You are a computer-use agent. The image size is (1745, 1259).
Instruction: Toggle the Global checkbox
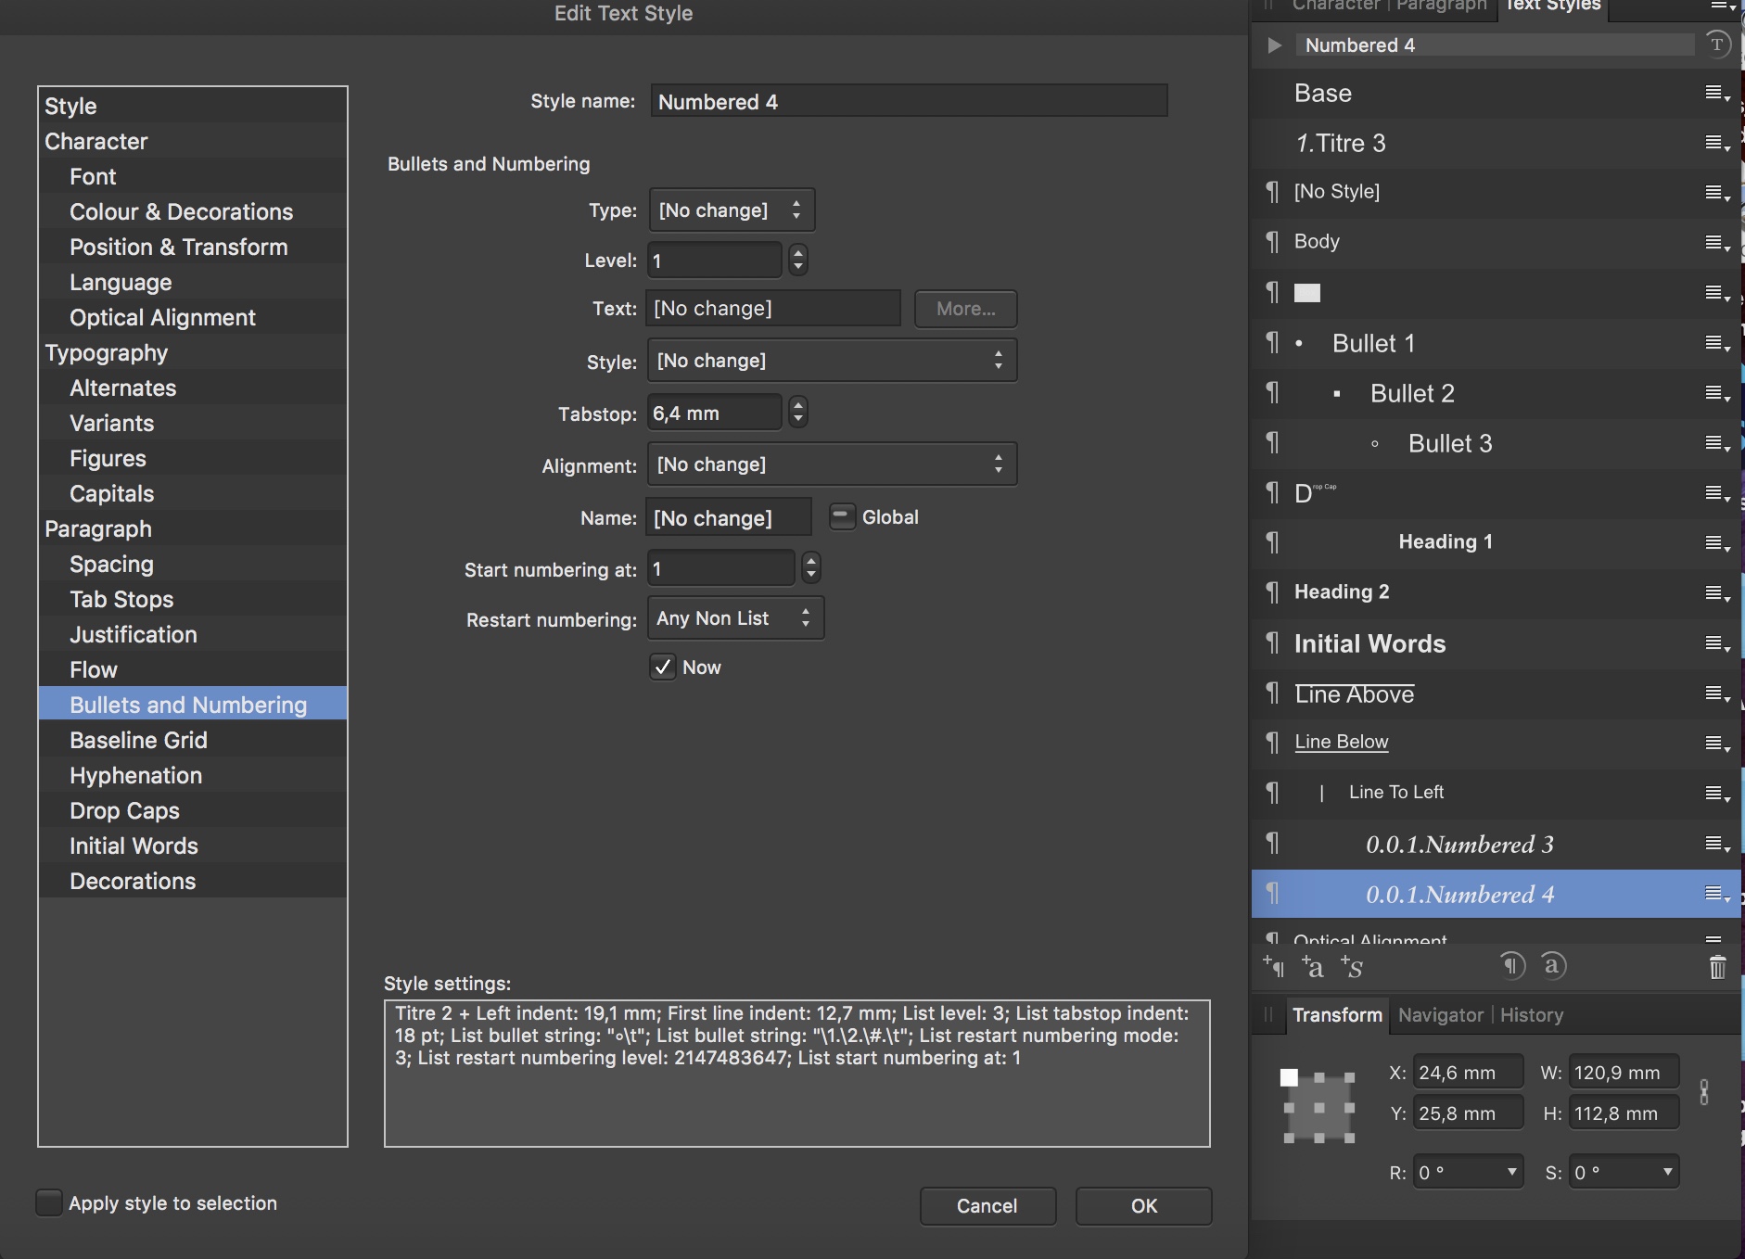842,516
